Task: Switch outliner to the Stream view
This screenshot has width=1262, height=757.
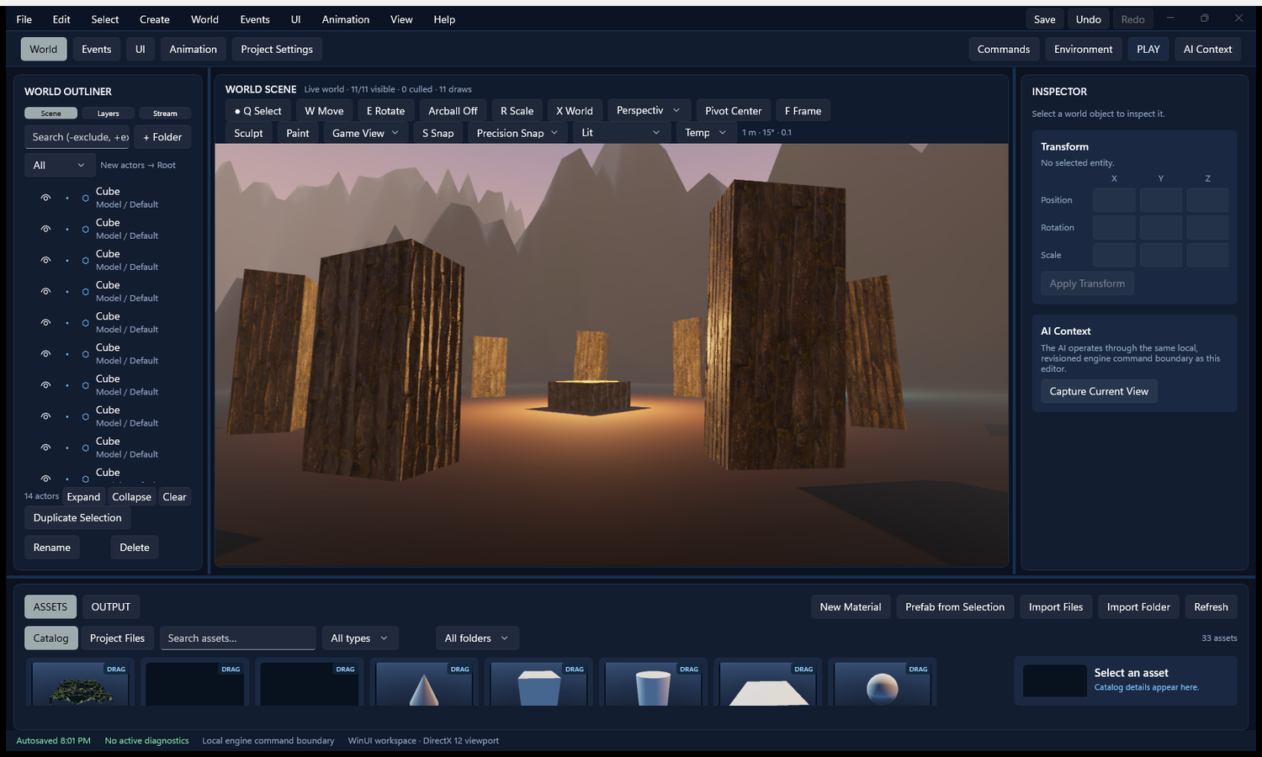Action: [165, 114]
